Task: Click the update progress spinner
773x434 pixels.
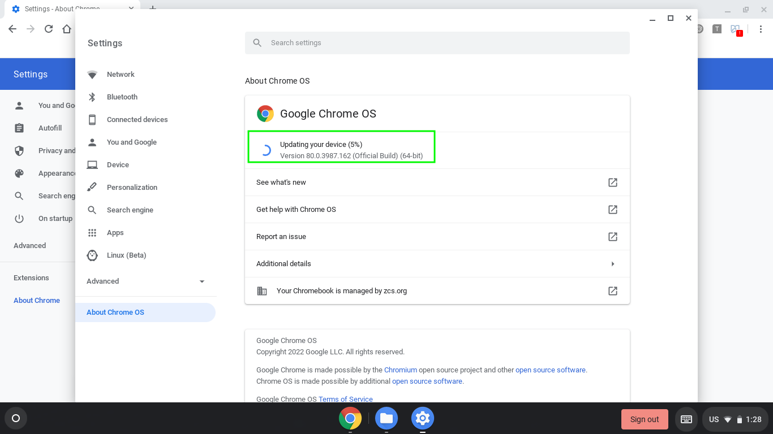Action: point(265,150)
